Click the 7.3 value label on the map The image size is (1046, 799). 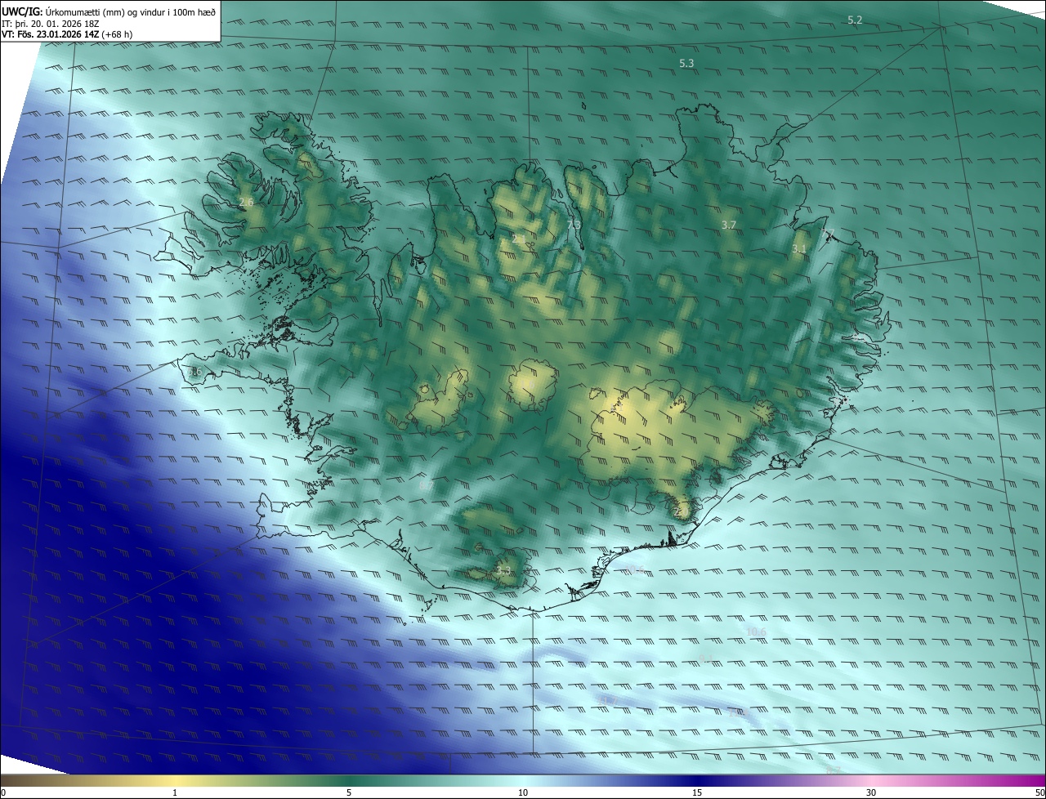tap(574, 225)
